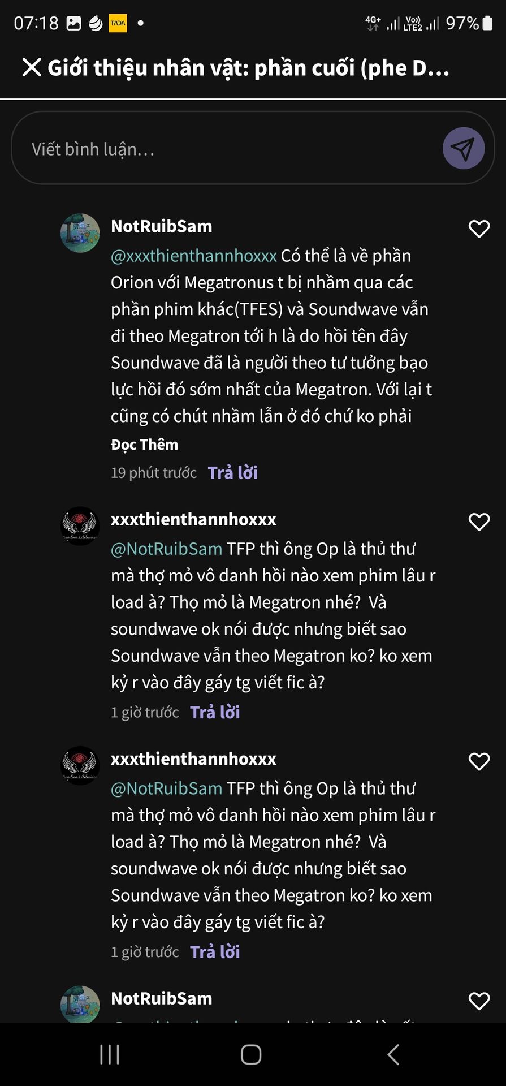Reply to the second 1 giờ trước comment
The width and height of the screenshot is (506, 1086).
pos(215,952)
